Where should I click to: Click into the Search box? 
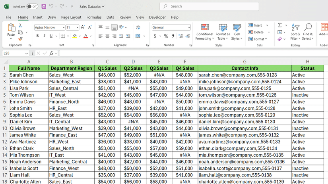[209, 6]
